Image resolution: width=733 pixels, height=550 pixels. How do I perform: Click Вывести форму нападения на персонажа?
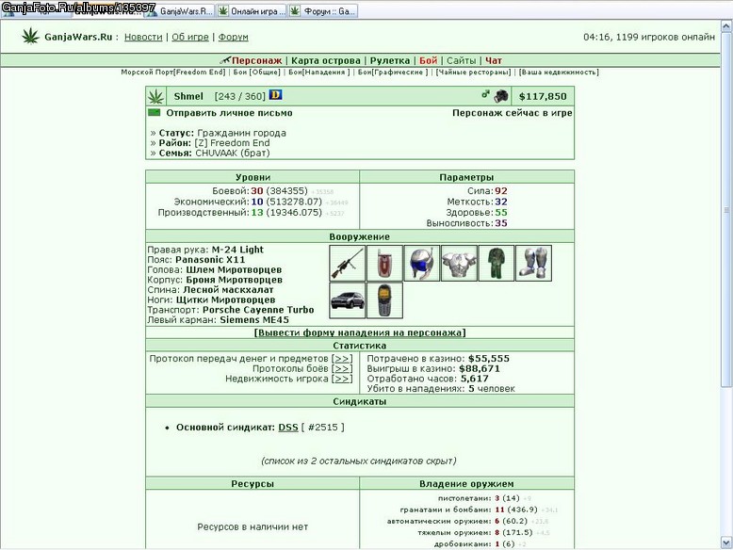[360, 332]
